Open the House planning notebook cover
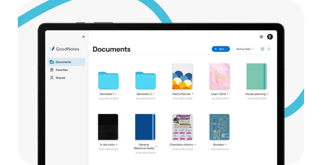 257,76
